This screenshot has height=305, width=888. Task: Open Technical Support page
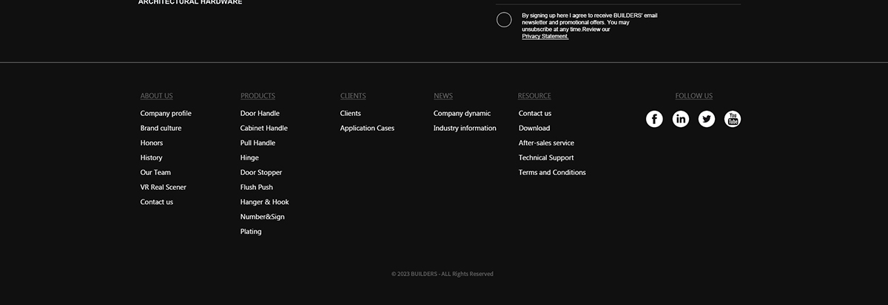pos(546,158)
